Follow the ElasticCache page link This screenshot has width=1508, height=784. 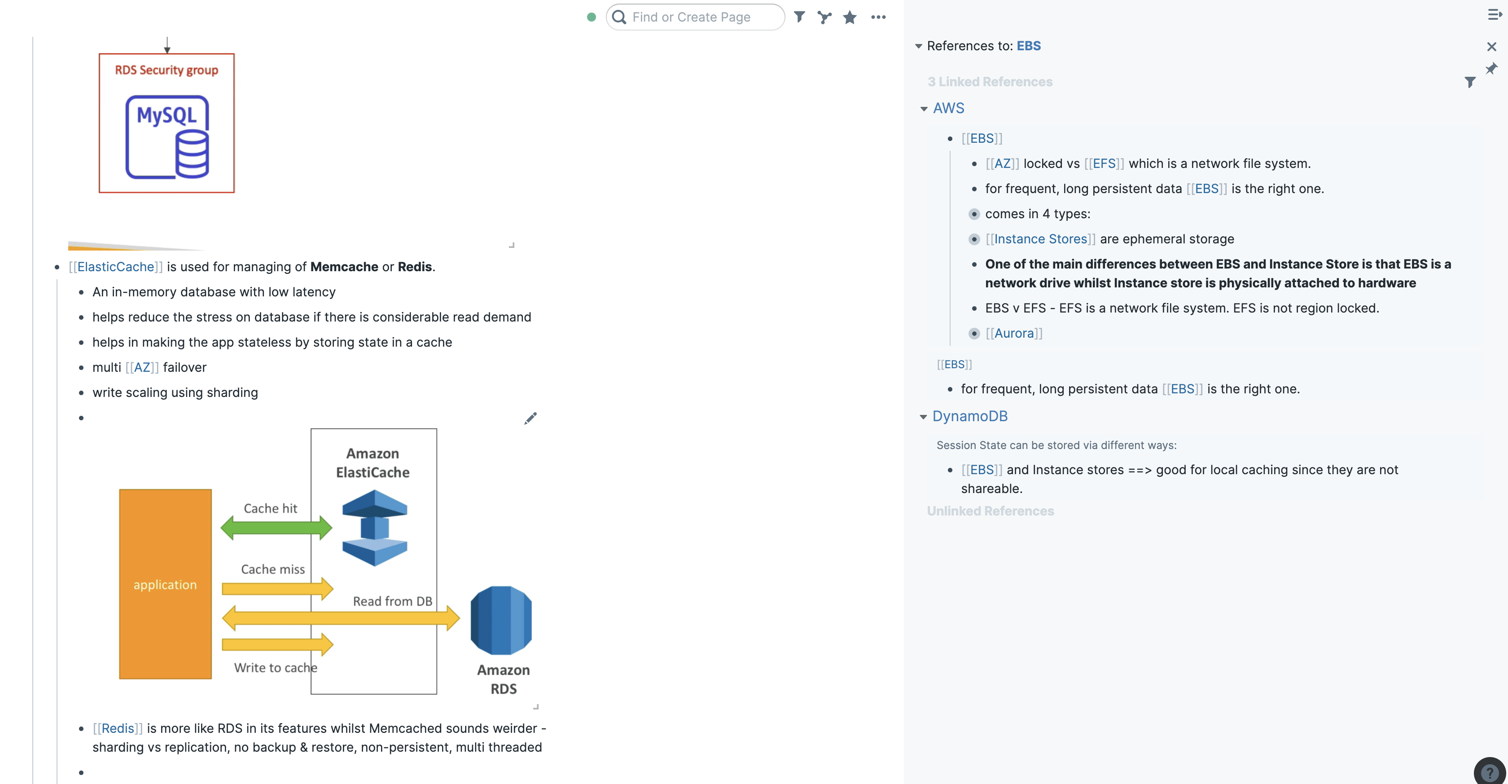pyautogui.click(x=116, y=267)
